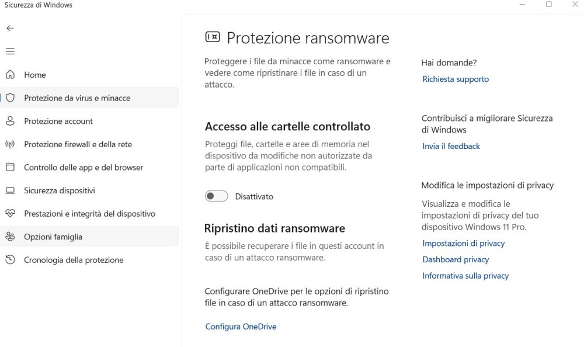Select the Sicurezza dispositivi laptop icon
Viewport: 584px width, 347px height.
point(10,190)
